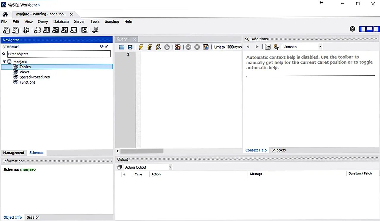The width and height of the screenshot is (380, 221).
Task: Open the object inspector icon
Action: point(26,30)
